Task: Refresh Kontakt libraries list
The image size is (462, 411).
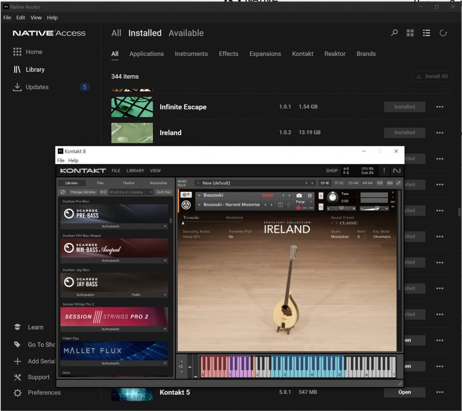Action: point(63,192)
